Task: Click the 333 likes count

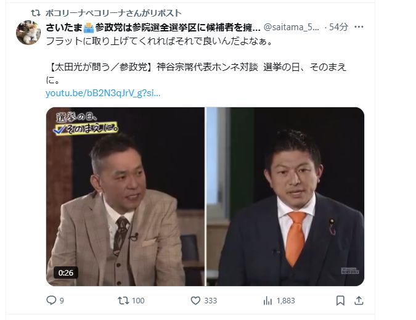Action: [x=210, y=301]
